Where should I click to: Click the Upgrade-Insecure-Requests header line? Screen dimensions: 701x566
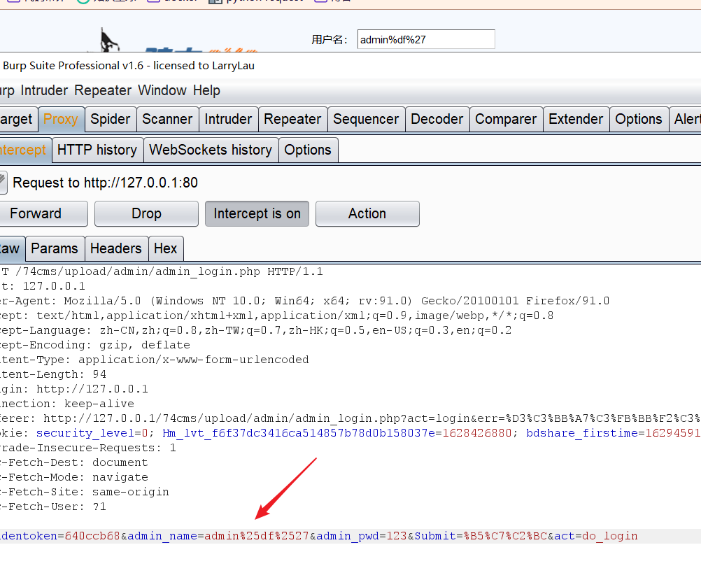(x=88, y=448)
